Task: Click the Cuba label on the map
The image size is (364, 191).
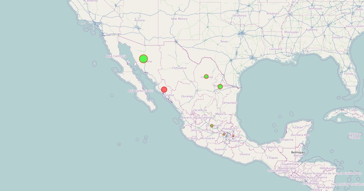Action: click(353, 110)
